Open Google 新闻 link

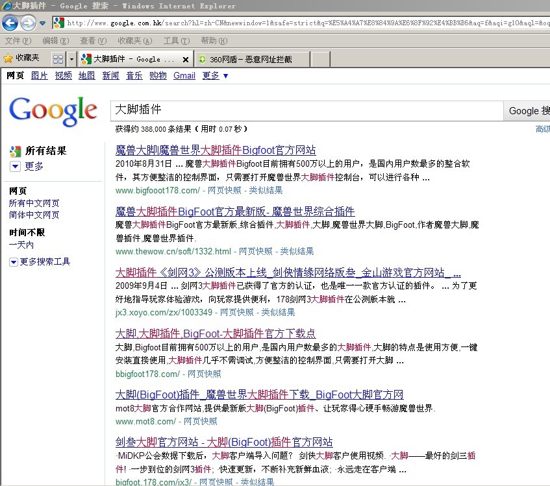(110, 75)
